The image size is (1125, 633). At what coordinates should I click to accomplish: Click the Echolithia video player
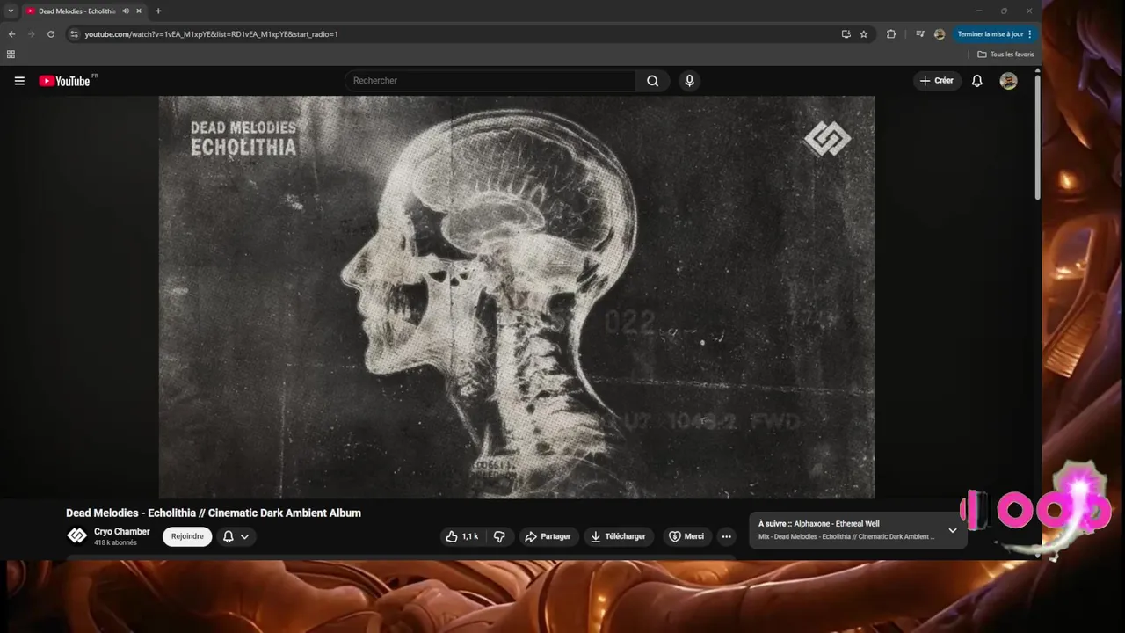coord(517,297)
